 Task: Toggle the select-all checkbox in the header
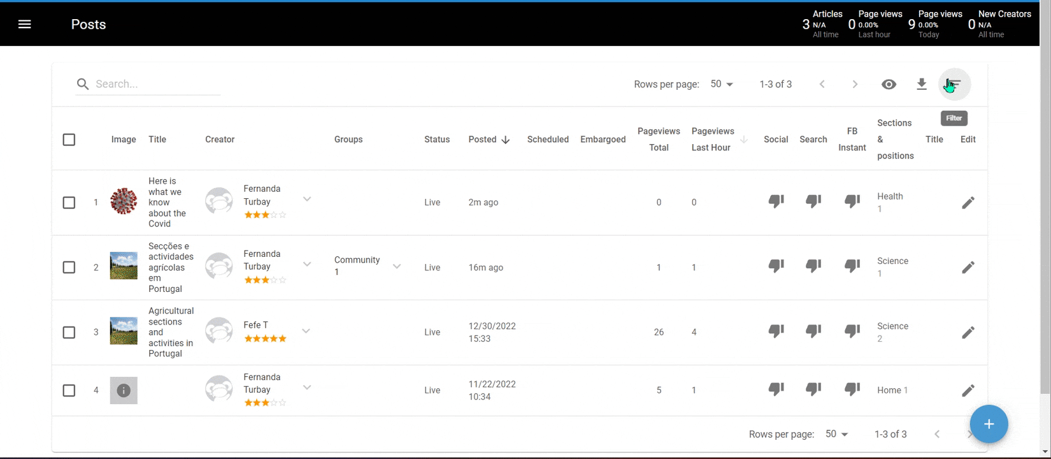click(x=69, y=140)
